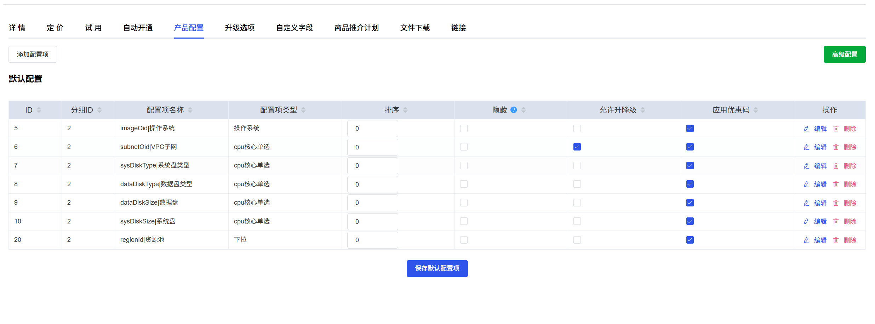Uncheck 允许升降级 for subnetOid row
This screenshot has height=324, width=875.
577,147
